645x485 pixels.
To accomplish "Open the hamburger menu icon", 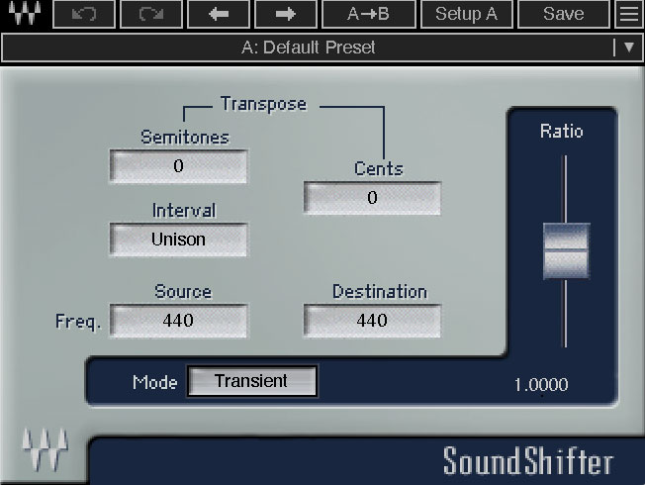I will click(x=629, y=14).
